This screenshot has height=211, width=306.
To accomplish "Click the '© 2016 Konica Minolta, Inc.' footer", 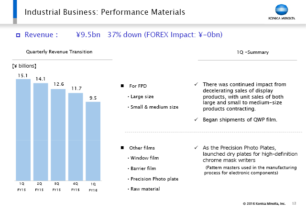I will pos(264,203).
